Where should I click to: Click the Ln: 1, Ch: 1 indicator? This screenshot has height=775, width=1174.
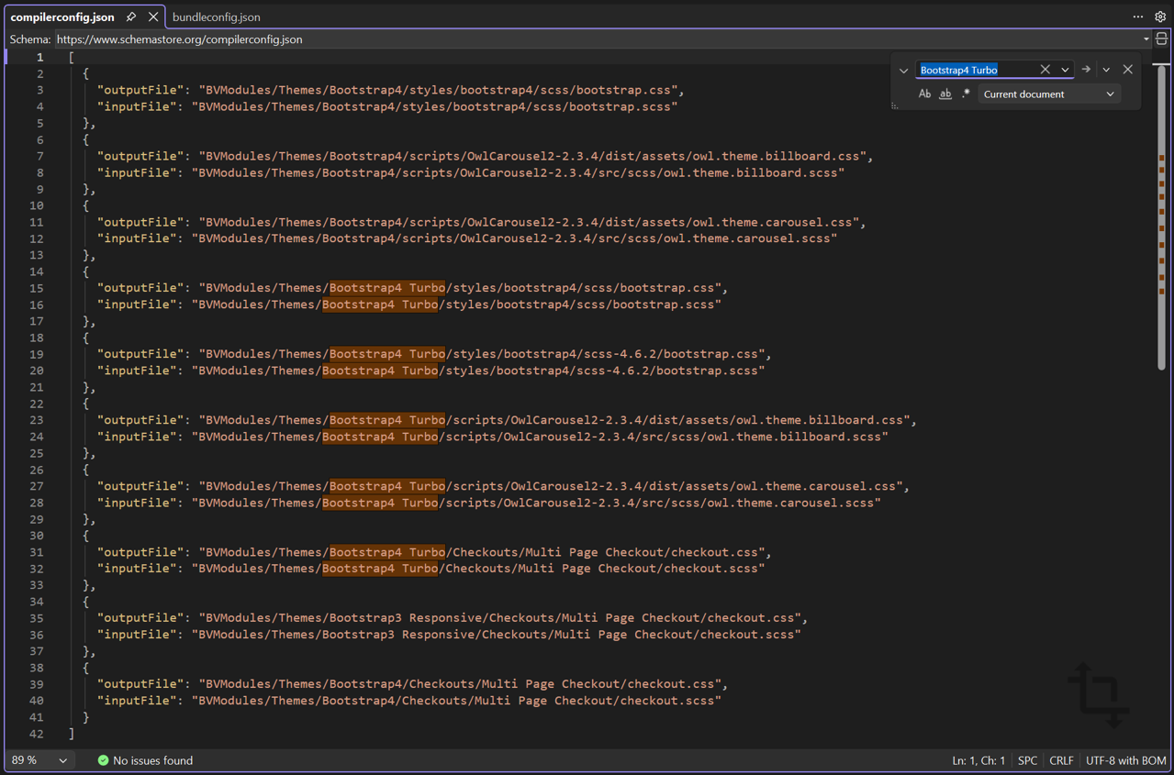(978, 760)
